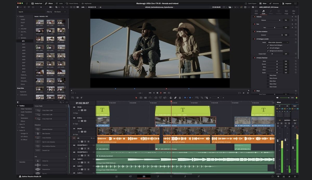Open the Metadata panel
Viewport: 312px width, 180px height.
pos(275,3)
